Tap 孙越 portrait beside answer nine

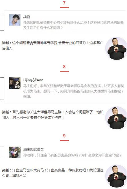116,176
